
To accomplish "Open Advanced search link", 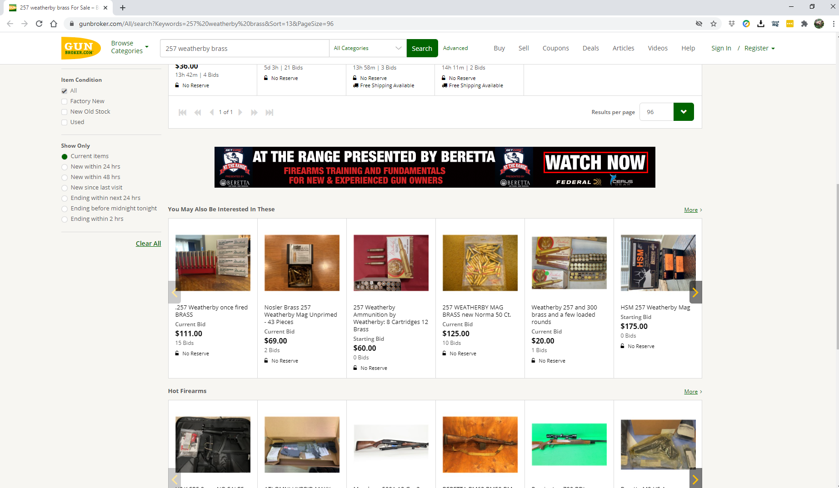I will pos(455,48).
